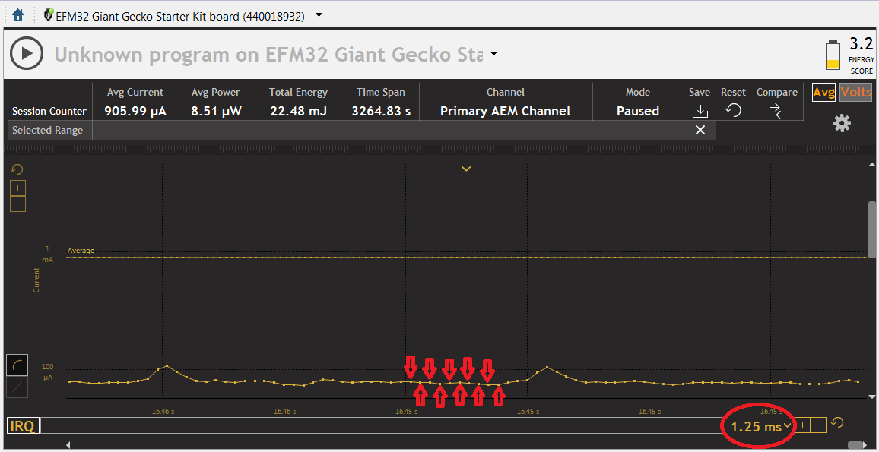Select the Session Counter tab
Screen dimensions: 879x452
tap(48, 110)
